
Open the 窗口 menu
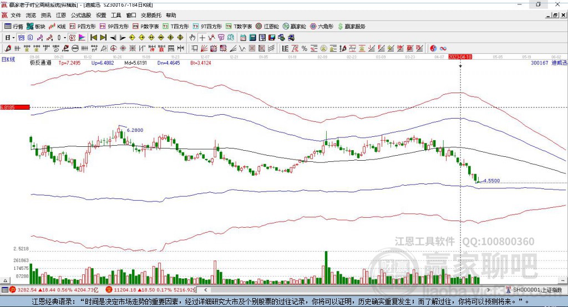[131, 15]
